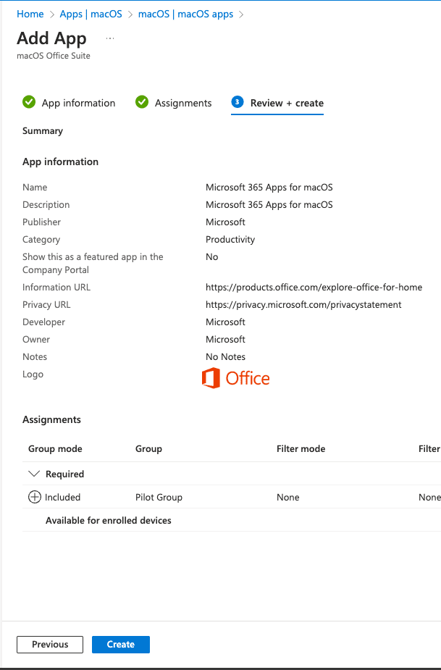Open the explore-office-for-home information URL
441x670 pixels.
[x=314, y=287]
